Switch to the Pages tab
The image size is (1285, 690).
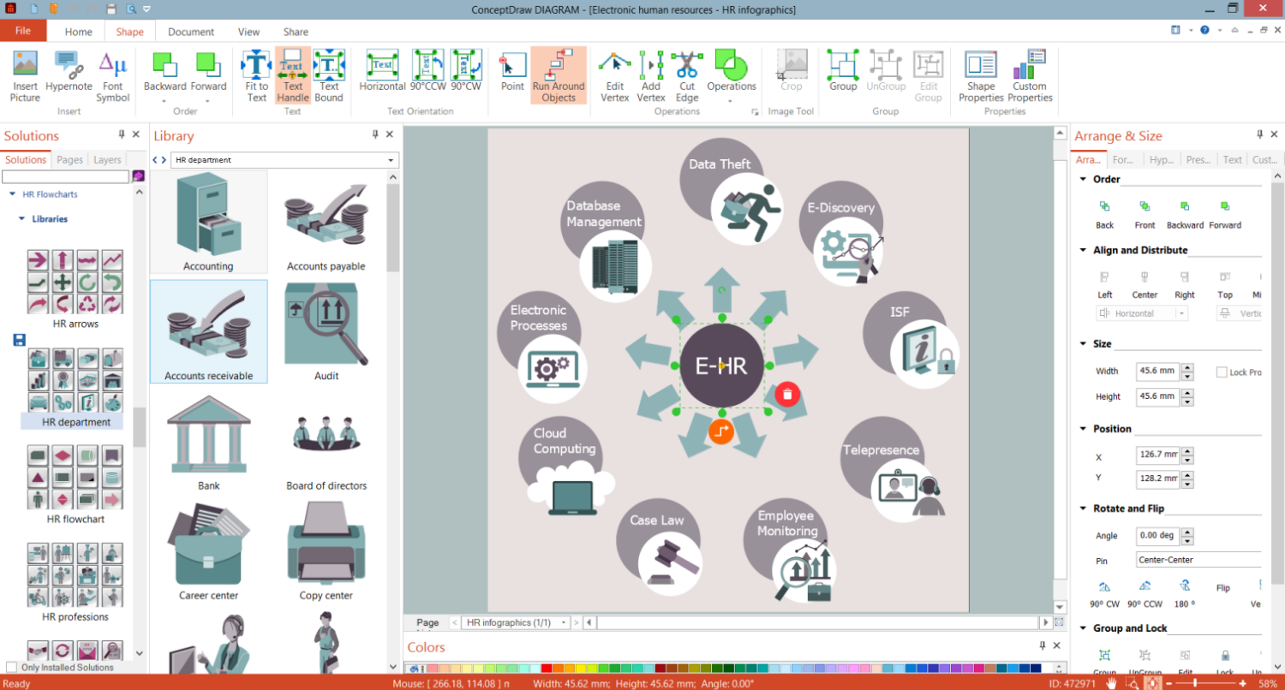click(69, 159)
